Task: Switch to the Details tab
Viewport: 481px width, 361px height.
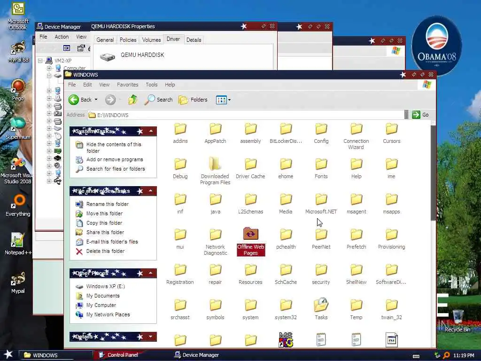Action: tap(194, 40)
